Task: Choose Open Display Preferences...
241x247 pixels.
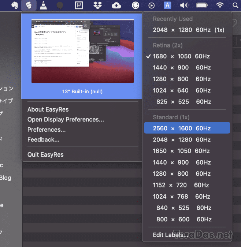Action: click(66, 120)
